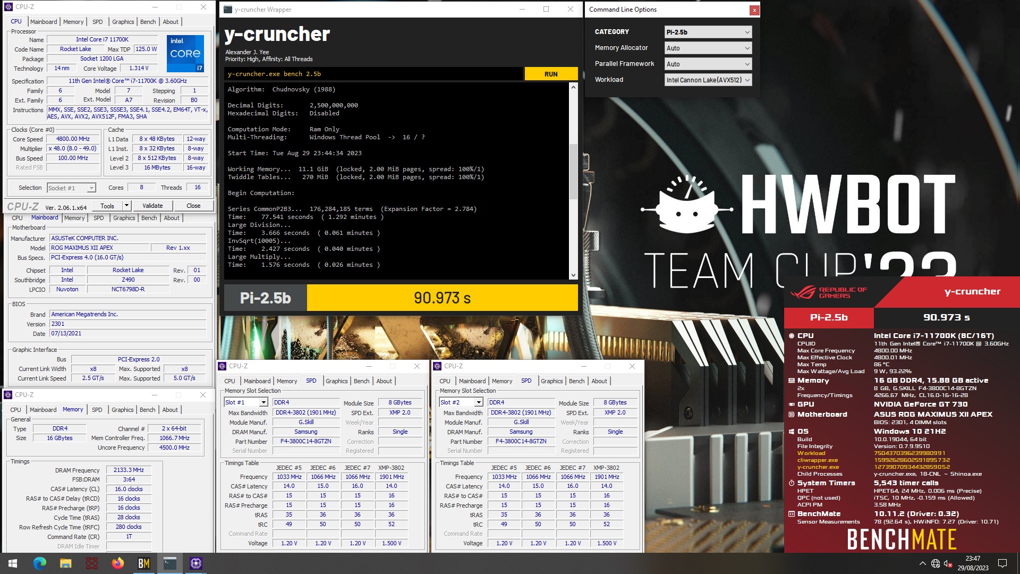Screen dimensions: 1020x574
Task: Click the y-cruncher Wrapper title bar icon
Action: (x=228, y=10)
